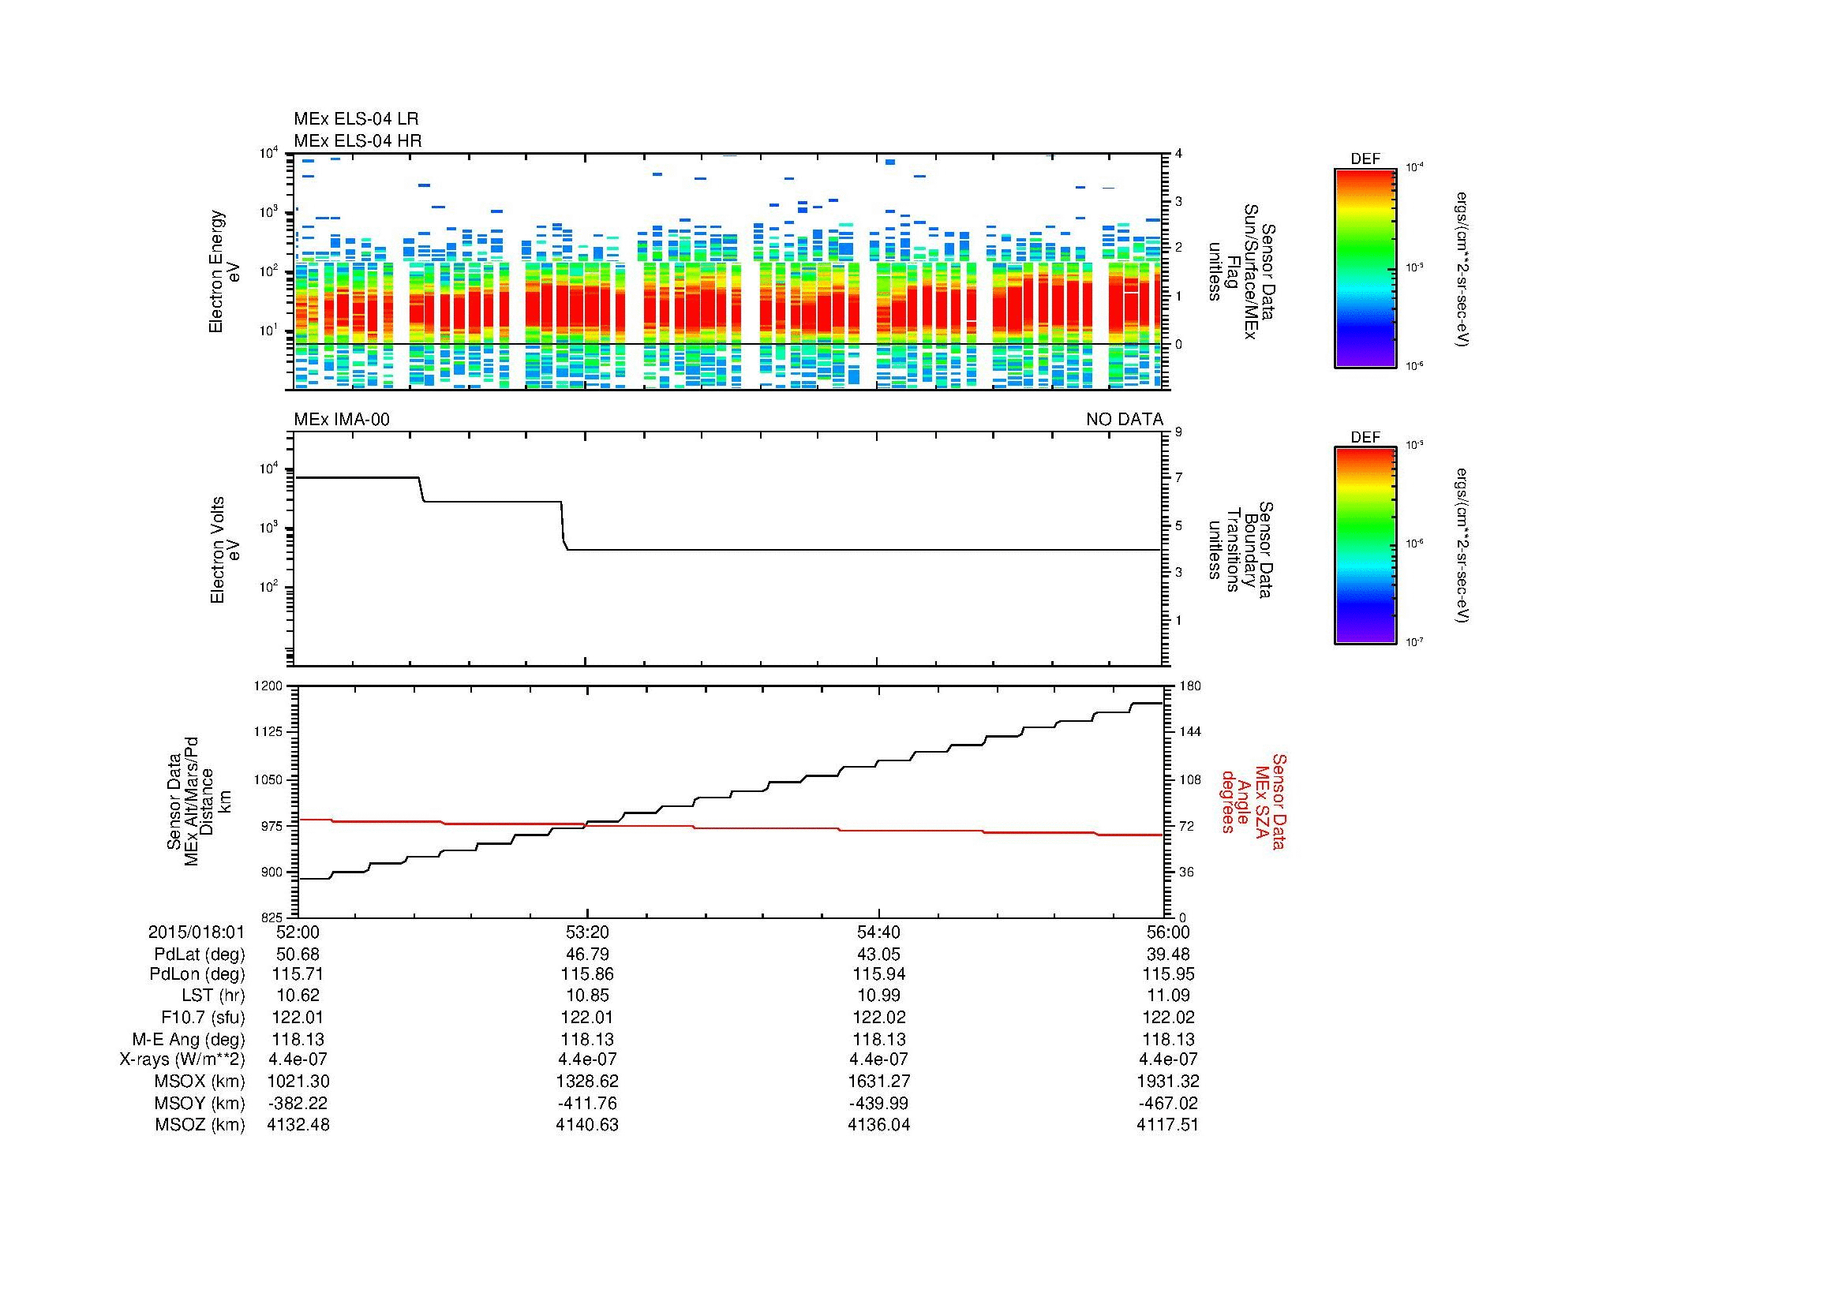Click the 'MSOY (km)' row label
Screen dimensions: 1846x1304
pos(200,1103)
